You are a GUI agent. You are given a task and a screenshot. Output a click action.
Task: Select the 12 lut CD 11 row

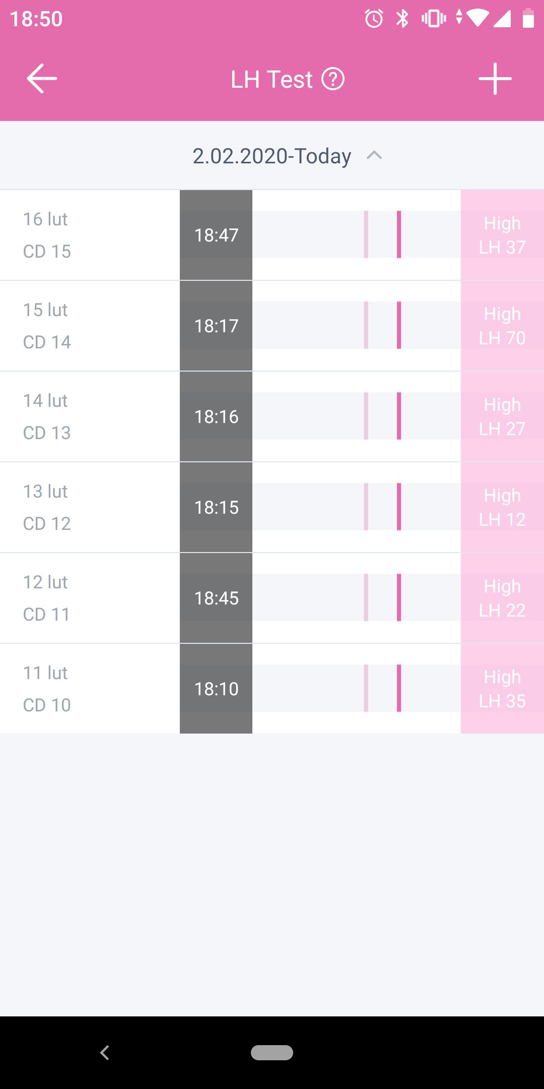tap(90, 598)
